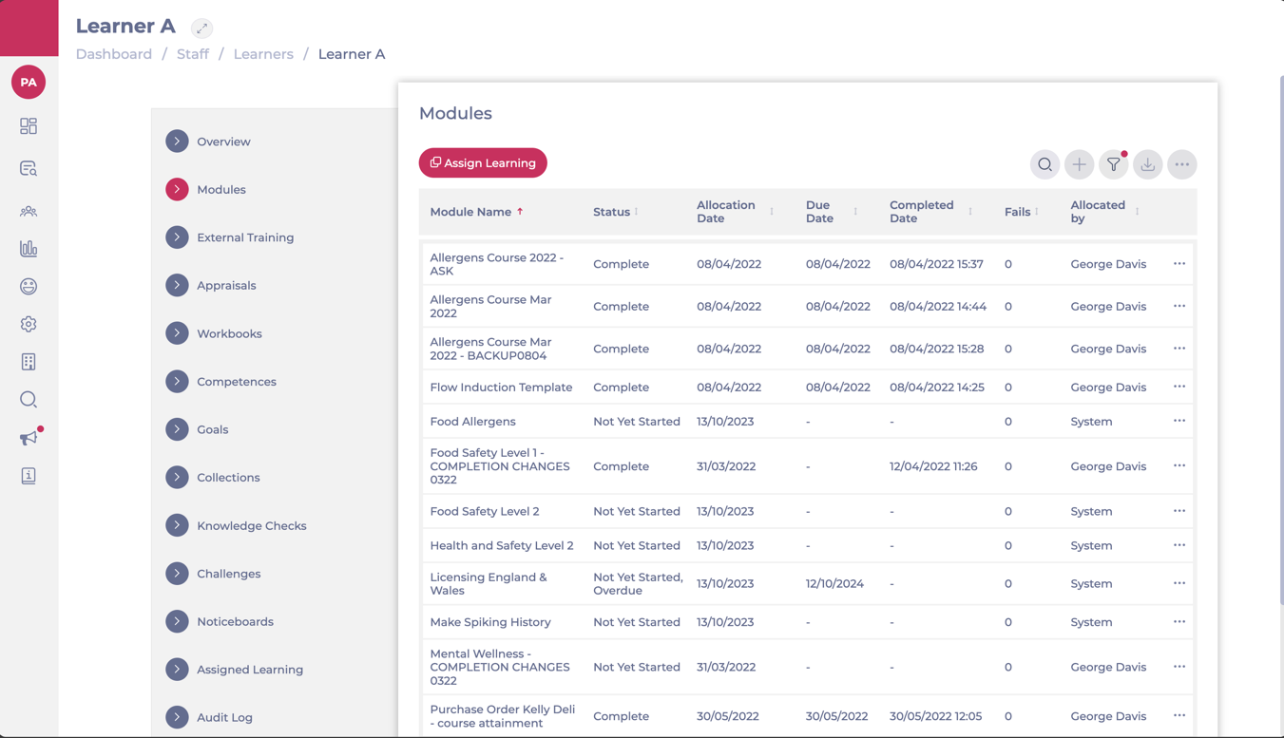Viewport: 1284px width, 738px height.
Task: Open row menu for Make Spiking History
Action: pyautogui.click(x=1179, y=622)
